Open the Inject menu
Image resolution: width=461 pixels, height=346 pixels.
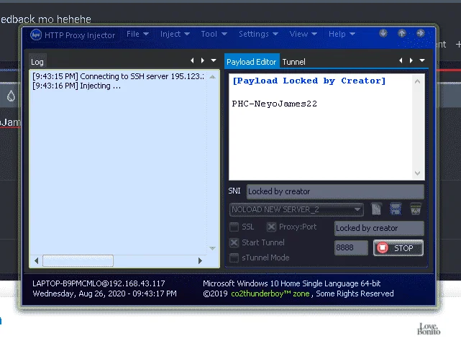(x=175, y=34)
